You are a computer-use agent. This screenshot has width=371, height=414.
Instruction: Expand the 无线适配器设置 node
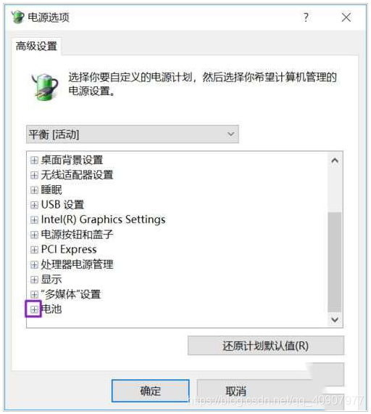point(34,175)
